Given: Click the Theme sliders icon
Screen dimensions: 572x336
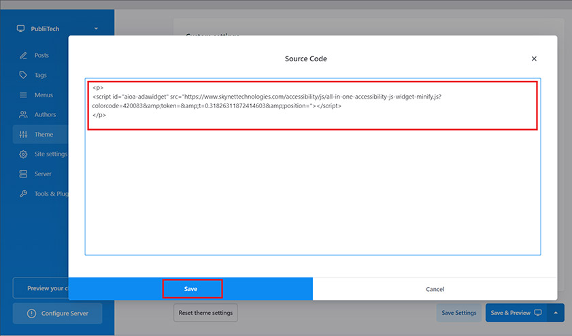Looking at the screenshot, I should click(23, 134).
